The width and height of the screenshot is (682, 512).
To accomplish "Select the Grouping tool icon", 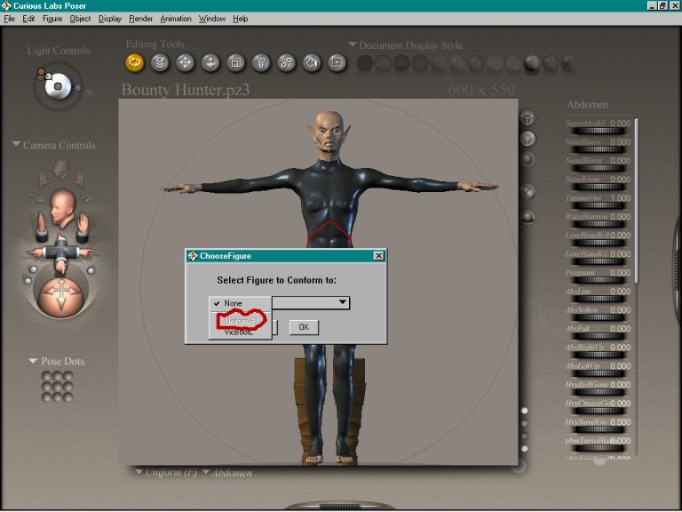I will pyautogui.click(x=337, y=63).
